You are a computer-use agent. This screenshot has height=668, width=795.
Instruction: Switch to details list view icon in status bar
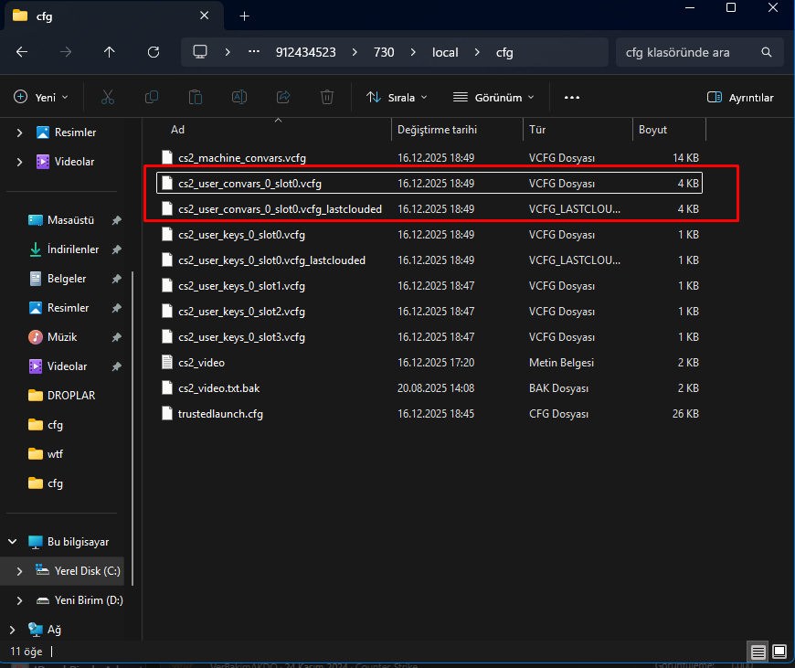pyautogui.click(x=758, y=652)
